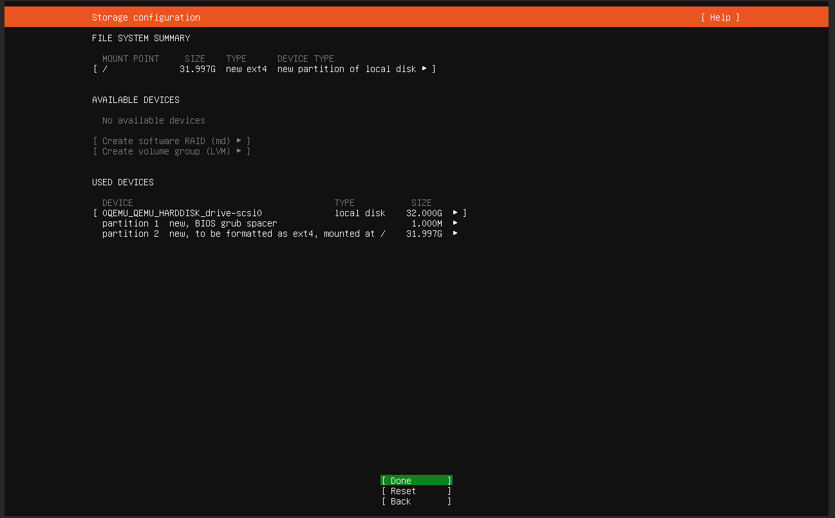835x518 pixels.
Task: Select the QEMU_HARDDISK_drive-scsi0 device
Action: pyautogui.click(x=182, y=213)
